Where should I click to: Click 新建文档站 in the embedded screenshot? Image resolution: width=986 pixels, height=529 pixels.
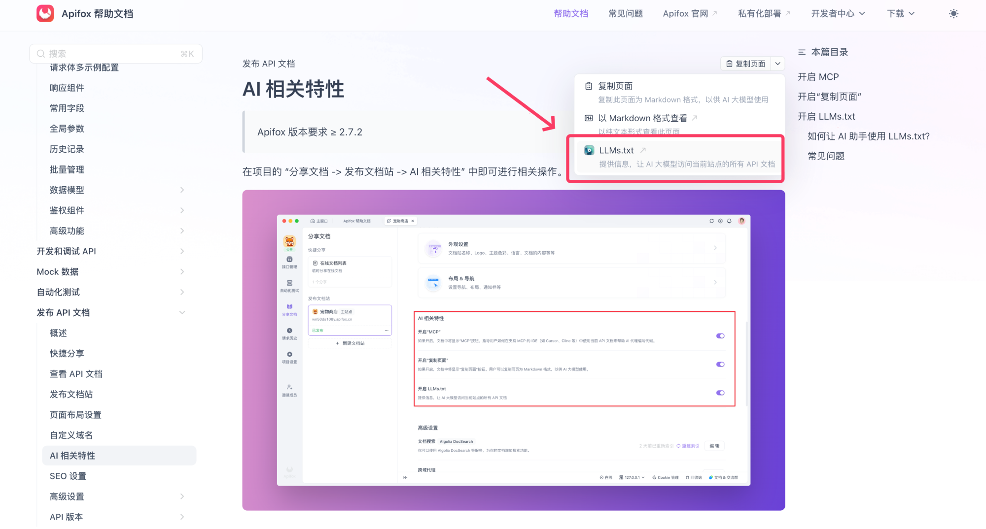click(350, 343)
